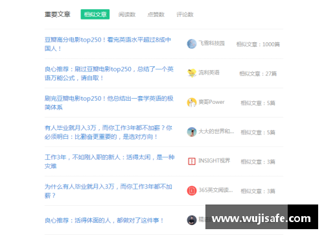Click 相似文章：5篇 in 爽哥Power row
This screenshot has height=235, width=324.
point(258,103)
